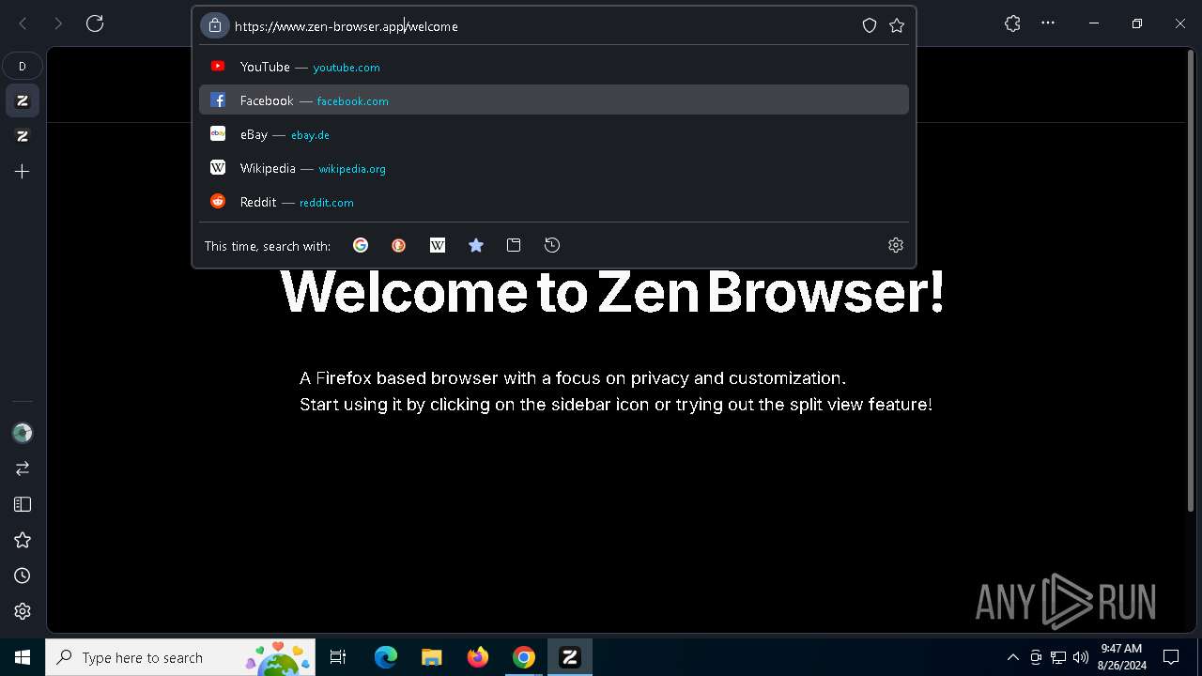Toggle the sidebar panel icon
The width and height of the screenshot is (1202, 676).
click(23, 504)
